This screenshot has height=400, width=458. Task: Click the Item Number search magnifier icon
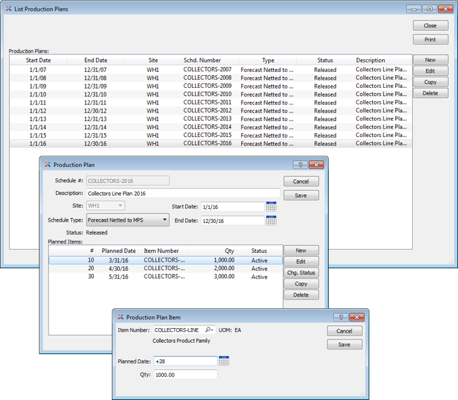click(209, 330)
